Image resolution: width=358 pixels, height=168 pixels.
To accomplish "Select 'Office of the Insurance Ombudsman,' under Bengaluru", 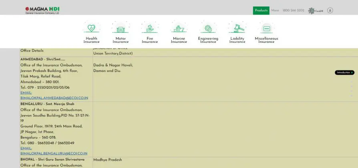I will (x=51, y=110).
